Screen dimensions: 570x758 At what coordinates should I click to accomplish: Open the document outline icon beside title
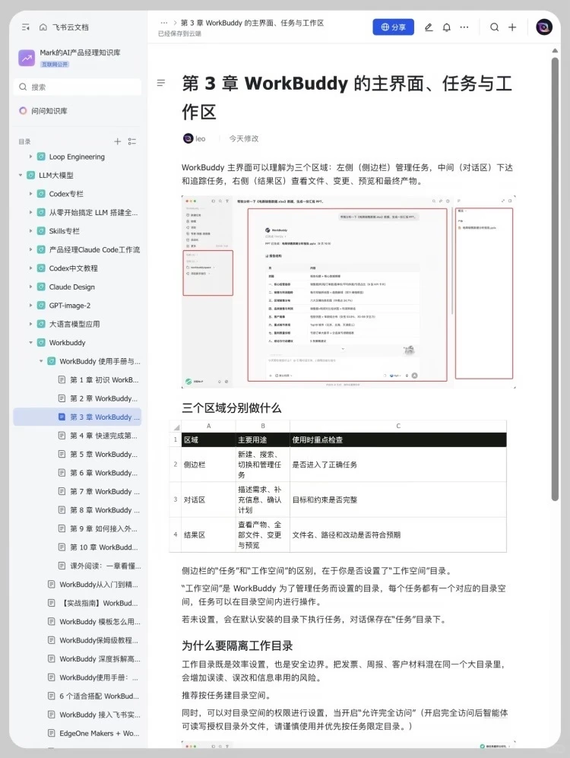coord(161,83)
